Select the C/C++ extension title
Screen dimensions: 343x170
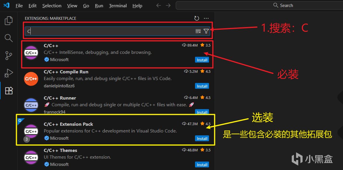[x=51, y=46]
